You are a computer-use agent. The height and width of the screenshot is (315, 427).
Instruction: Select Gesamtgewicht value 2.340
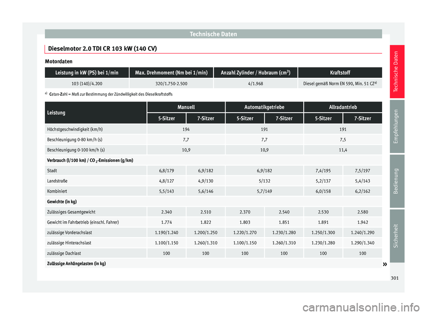166,212
